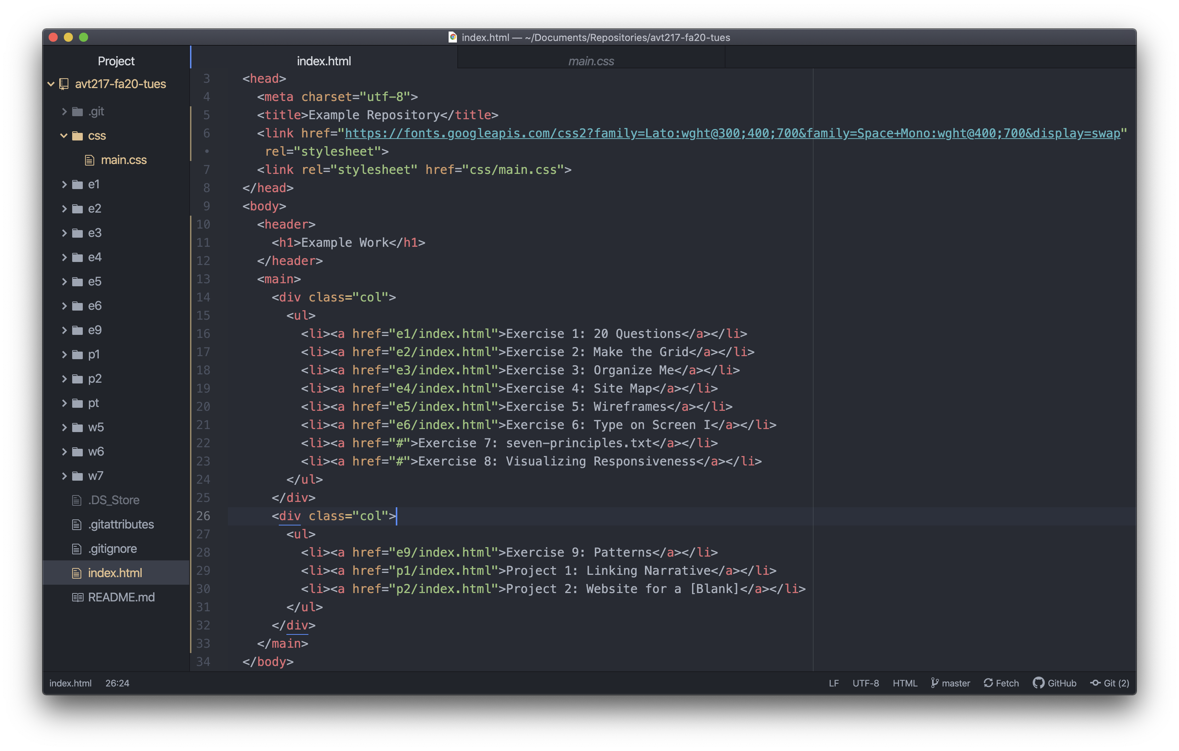Expand the w6 folder chevron

coord(64,452)
